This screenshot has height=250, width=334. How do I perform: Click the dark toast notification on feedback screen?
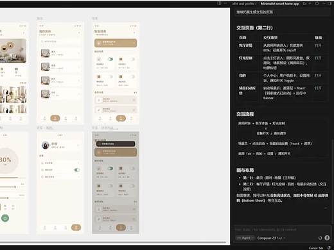(x=116, y=144)
